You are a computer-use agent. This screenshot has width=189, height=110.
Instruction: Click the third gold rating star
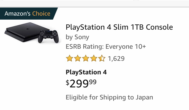[x=85, y=59]
